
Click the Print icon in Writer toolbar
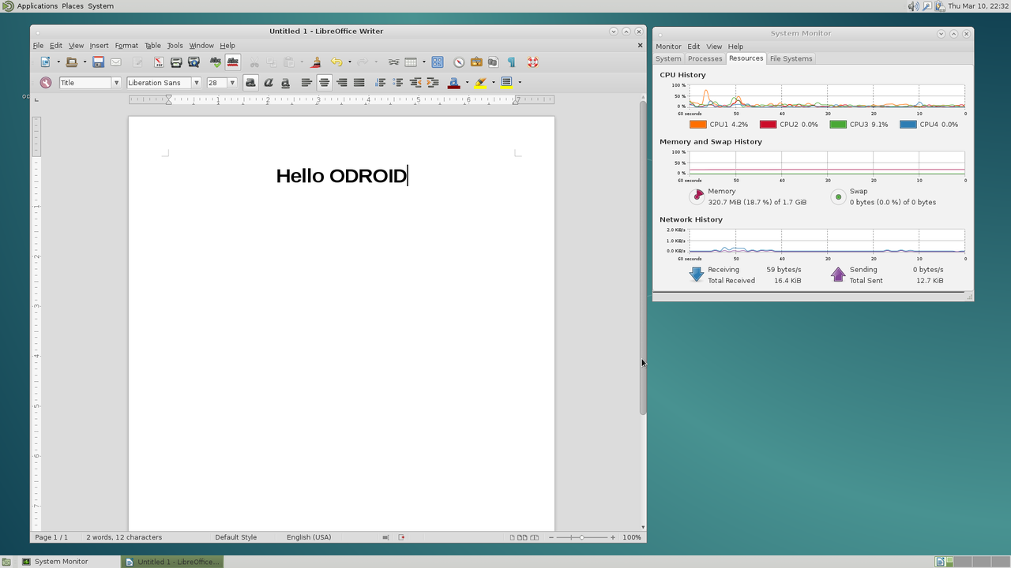pos(176,62)
